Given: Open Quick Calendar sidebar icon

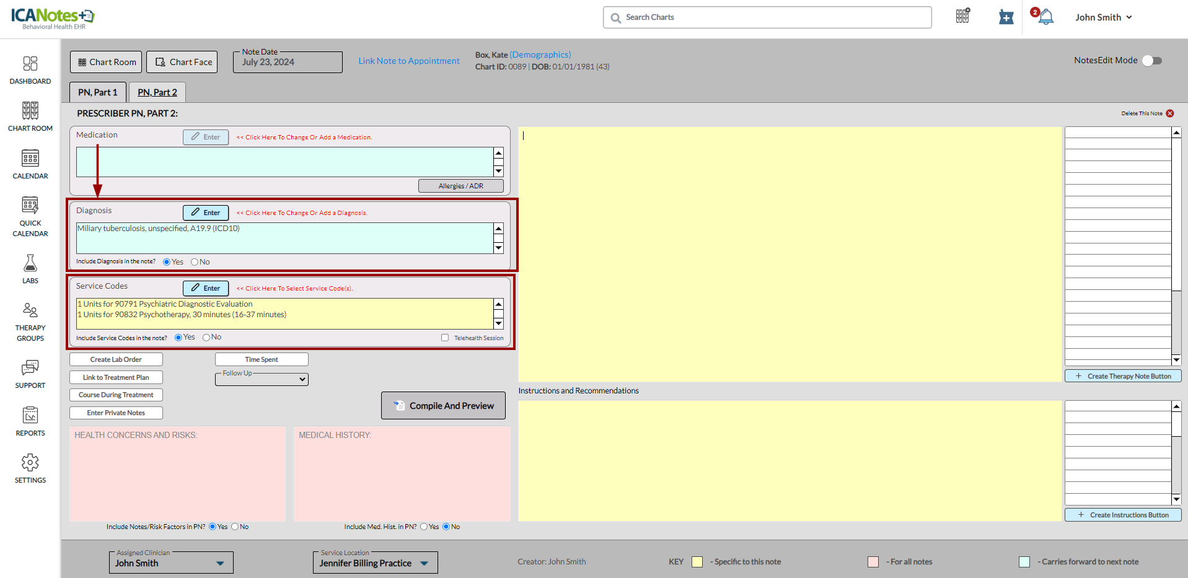Looking at the screenshot, I should tap(30, 206).
